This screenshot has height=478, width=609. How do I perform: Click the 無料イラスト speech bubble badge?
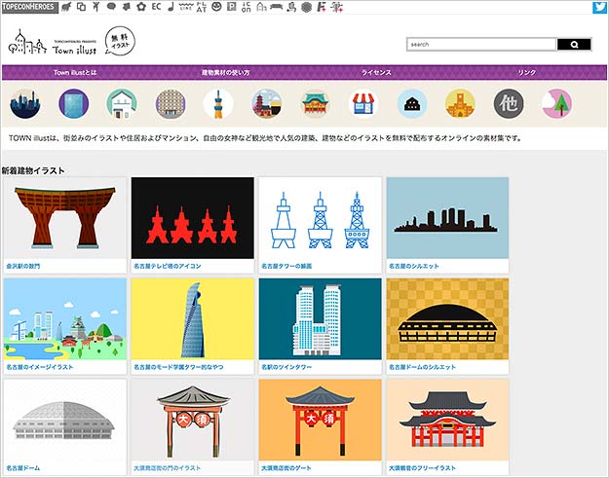120,41
